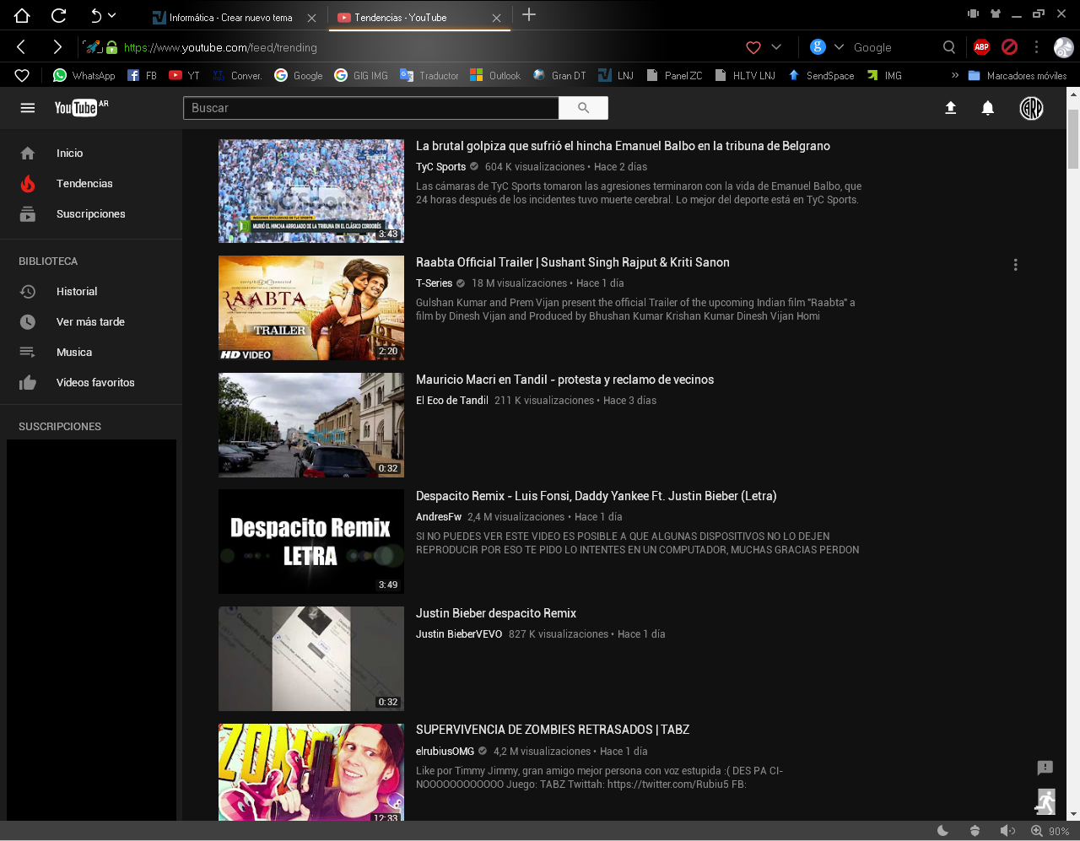
Task: Open the Outlook bookmark
Action: coord(495,75)
